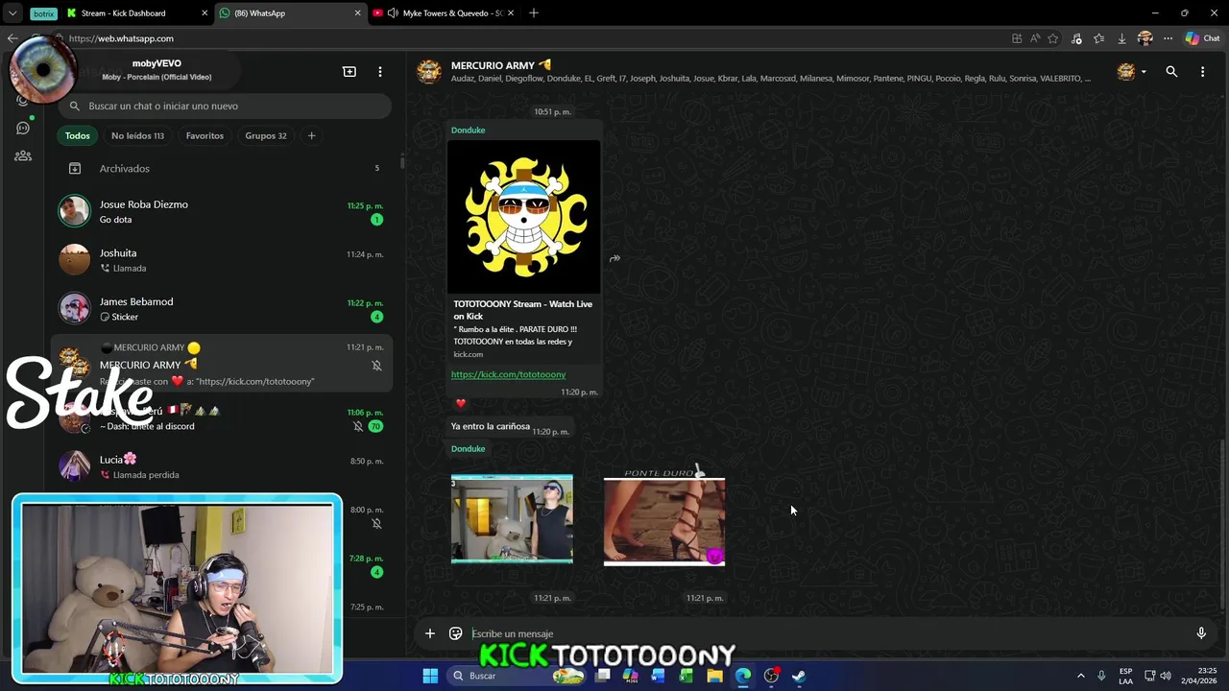
Task: Open browser downloads
Action: 1121,38
